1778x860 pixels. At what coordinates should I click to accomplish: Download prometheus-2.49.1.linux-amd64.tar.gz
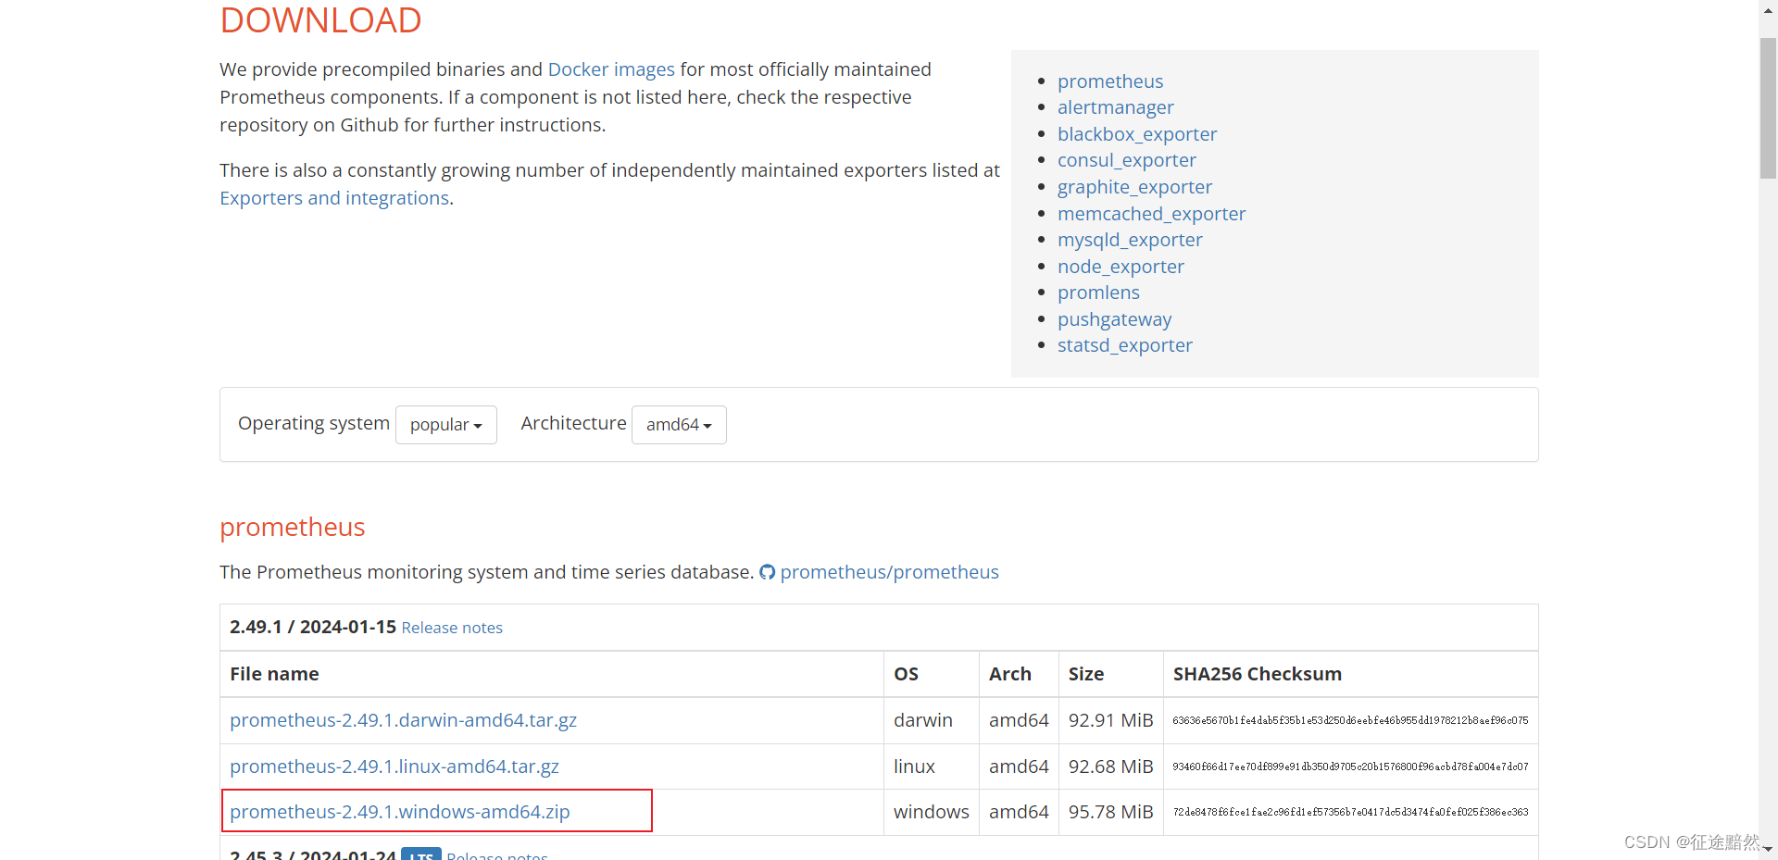[394, 767]
